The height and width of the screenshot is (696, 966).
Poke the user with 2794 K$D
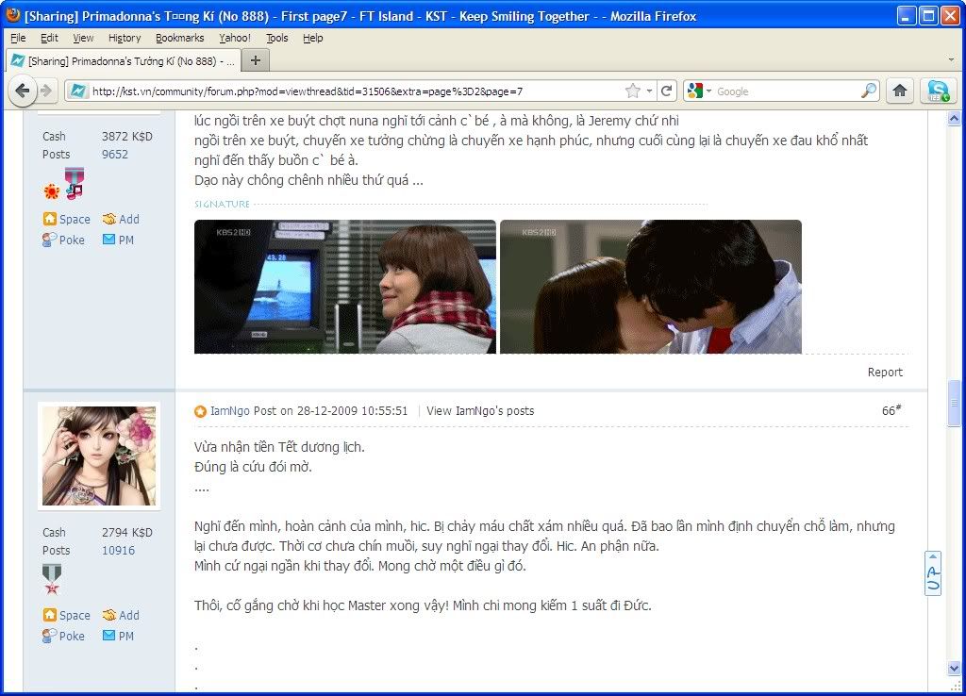click(x=63, y=637)
